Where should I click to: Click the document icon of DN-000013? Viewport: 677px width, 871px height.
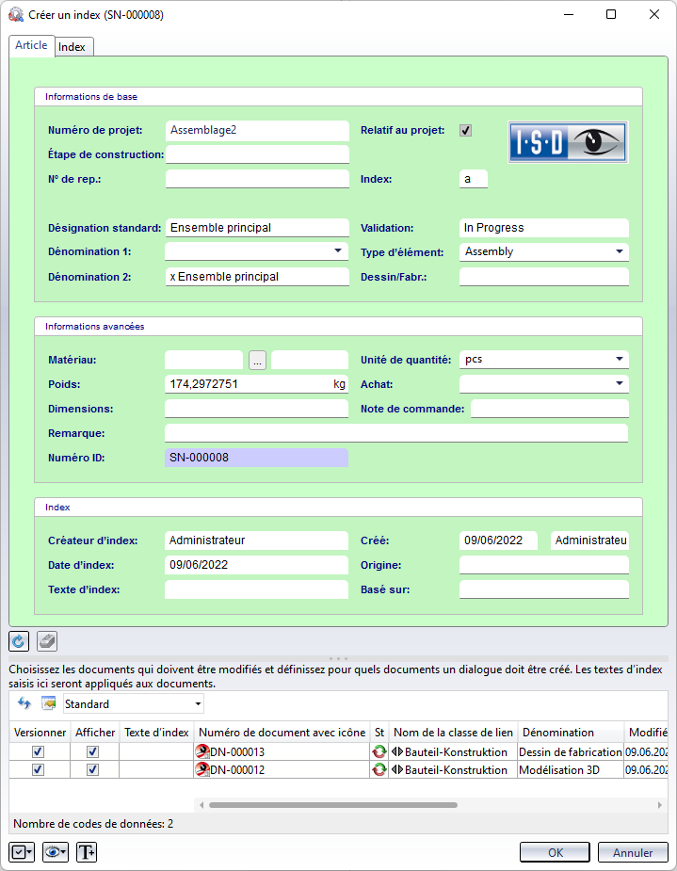(x=202, y=751)
